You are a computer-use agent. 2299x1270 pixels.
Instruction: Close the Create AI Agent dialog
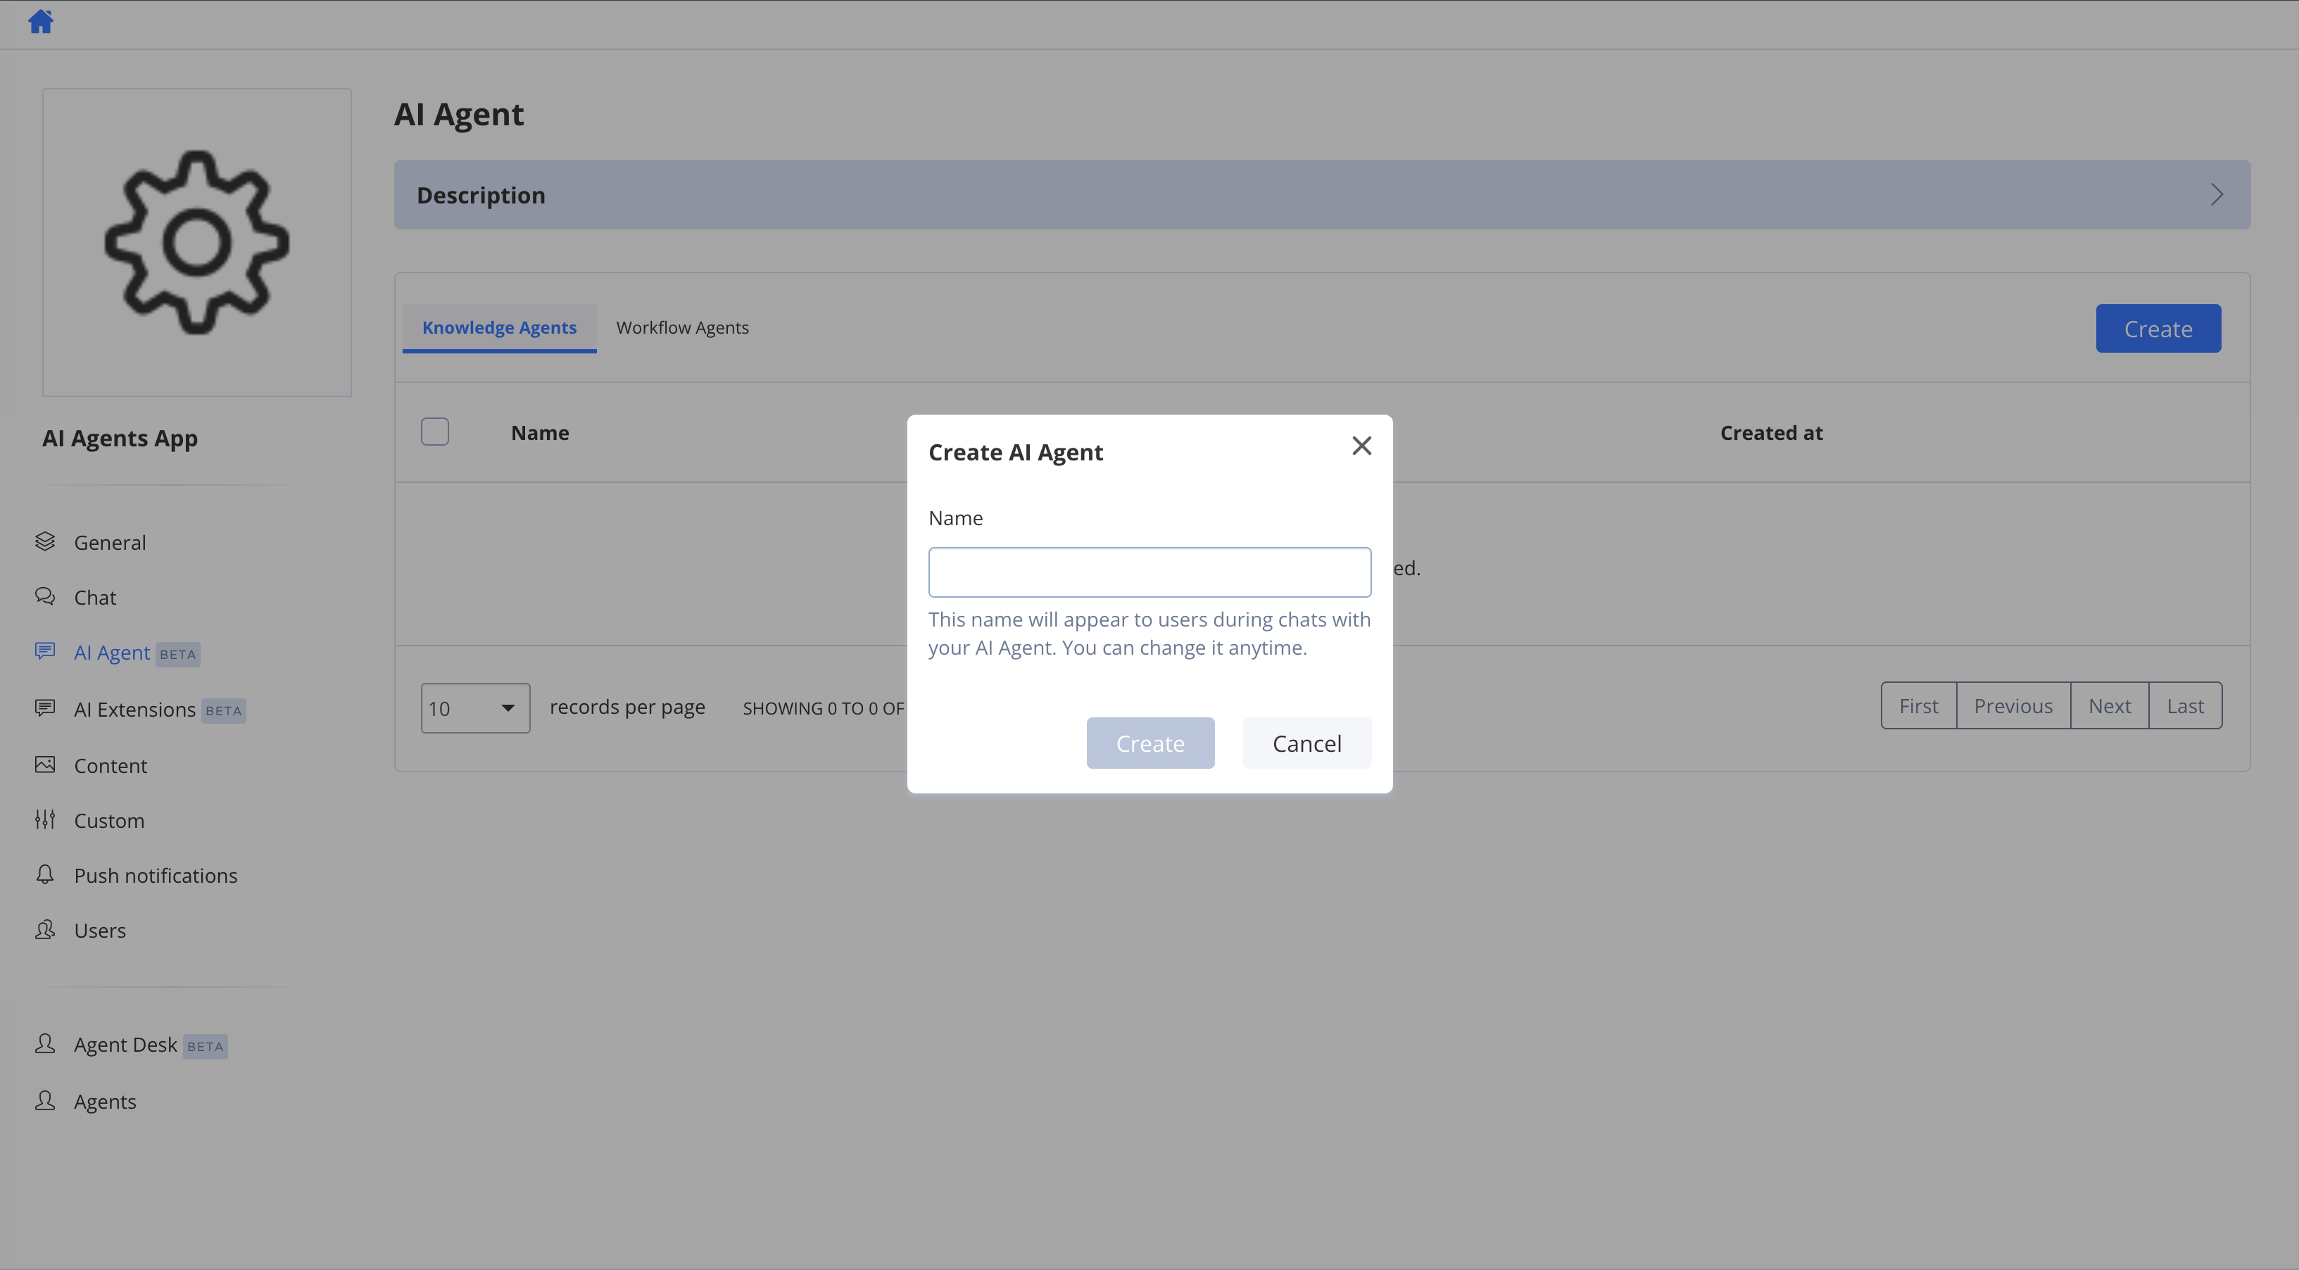[1362, 446]
